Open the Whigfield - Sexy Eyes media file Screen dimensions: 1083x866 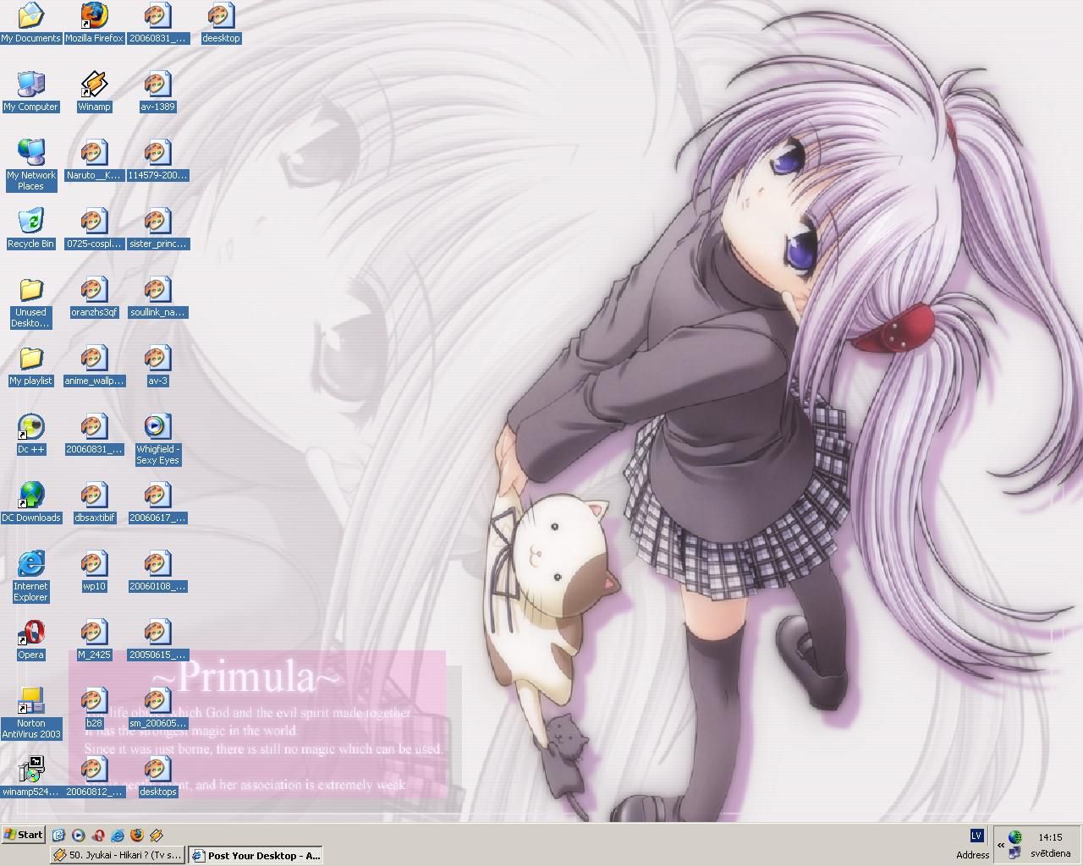pos(157,439)
